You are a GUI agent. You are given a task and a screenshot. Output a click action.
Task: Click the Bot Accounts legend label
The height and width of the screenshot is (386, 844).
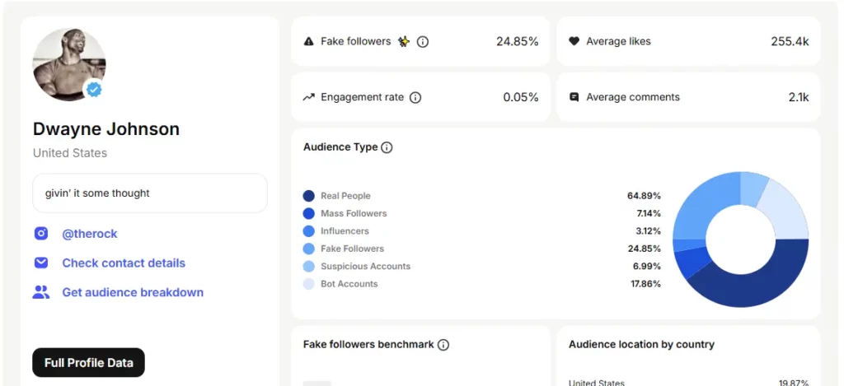coord(349,284)
